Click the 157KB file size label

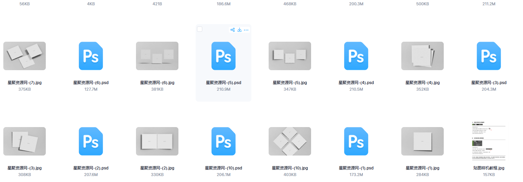(489, 175)
